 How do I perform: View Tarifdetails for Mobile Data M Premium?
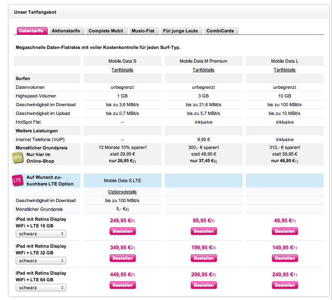tap(203, 70)
